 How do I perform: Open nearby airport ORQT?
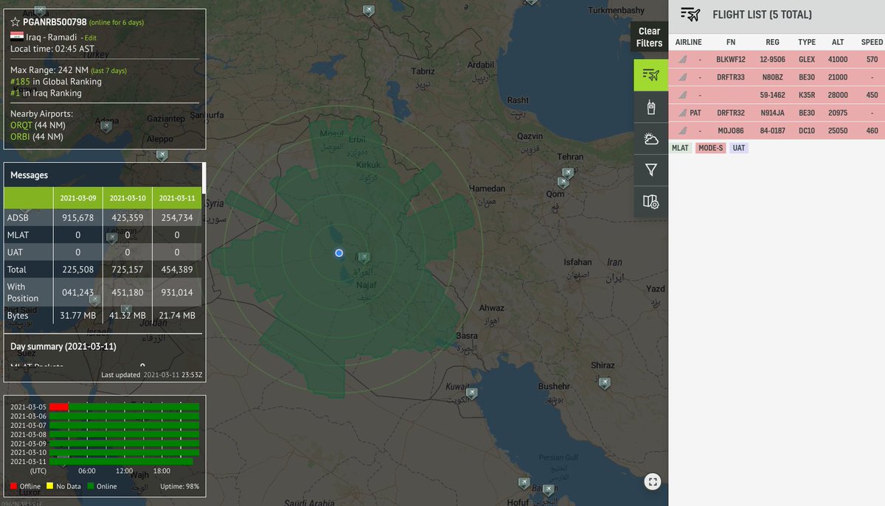tap(21, 126)
